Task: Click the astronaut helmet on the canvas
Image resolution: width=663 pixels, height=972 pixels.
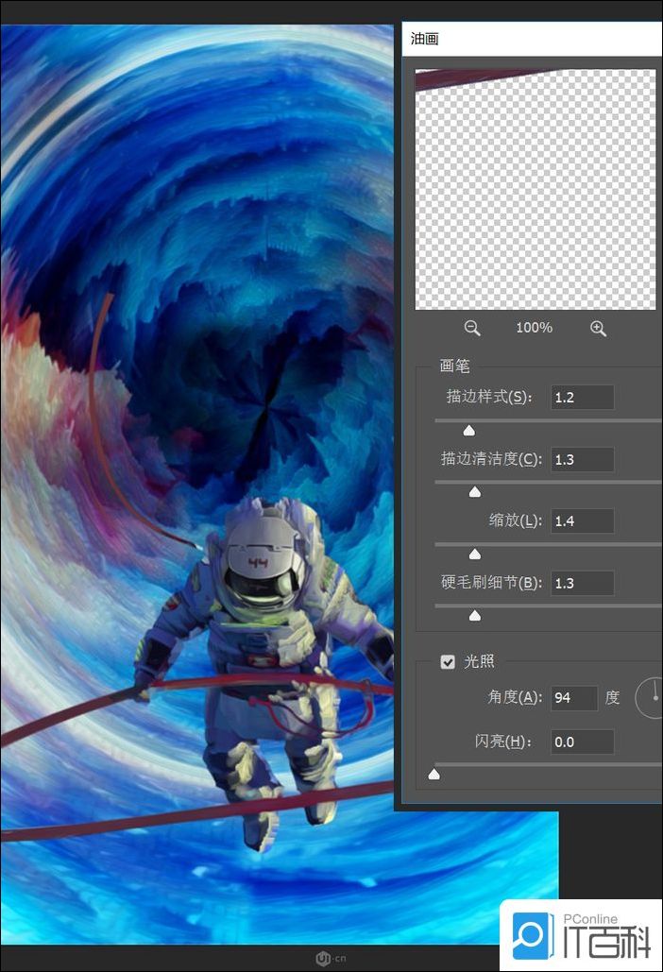Action: click(263, 561)
